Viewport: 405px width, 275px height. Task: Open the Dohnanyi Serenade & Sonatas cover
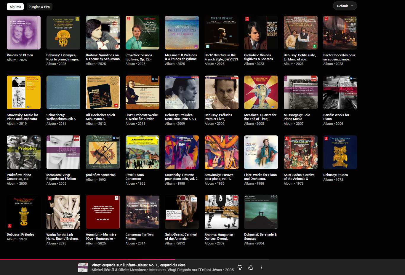pos(261,212)
